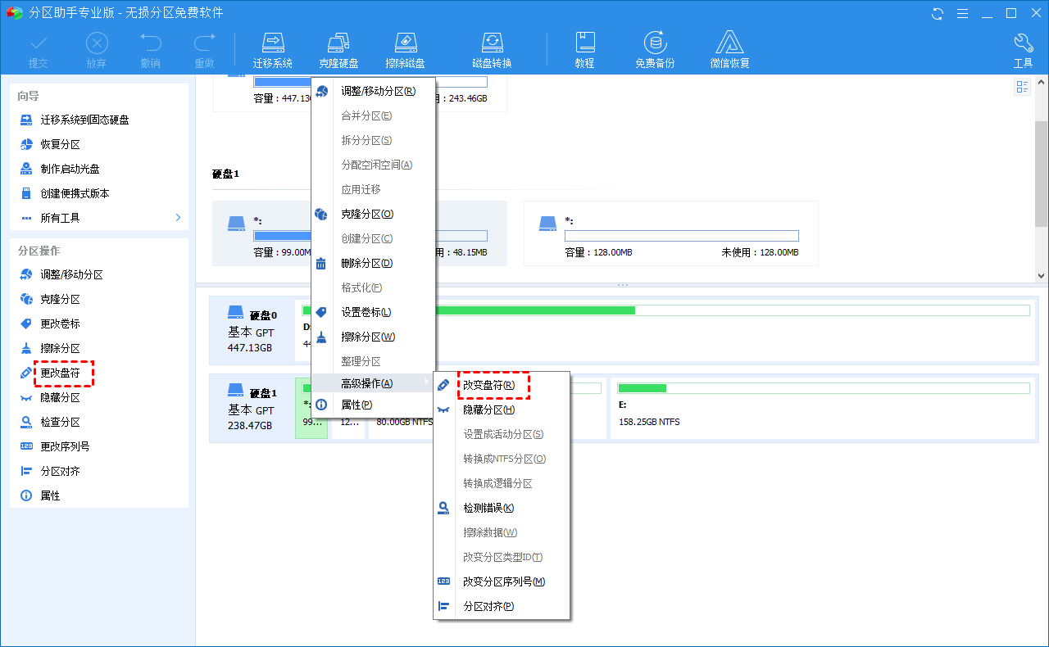Open the 迁移系统 migrate system tool
This screenshot has width=1049, height=647.
pyautogui.click(x=273, y=51)
